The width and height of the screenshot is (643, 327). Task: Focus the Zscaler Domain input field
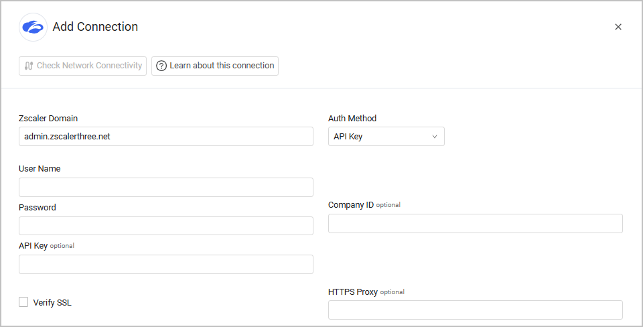(x=166, y=136)
